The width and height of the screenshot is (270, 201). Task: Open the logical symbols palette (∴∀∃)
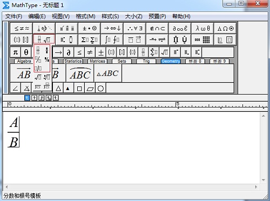click(x=135, y=28)
